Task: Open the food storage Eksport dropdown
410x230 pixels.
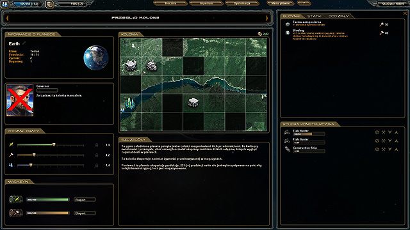Action: (85, 200)
